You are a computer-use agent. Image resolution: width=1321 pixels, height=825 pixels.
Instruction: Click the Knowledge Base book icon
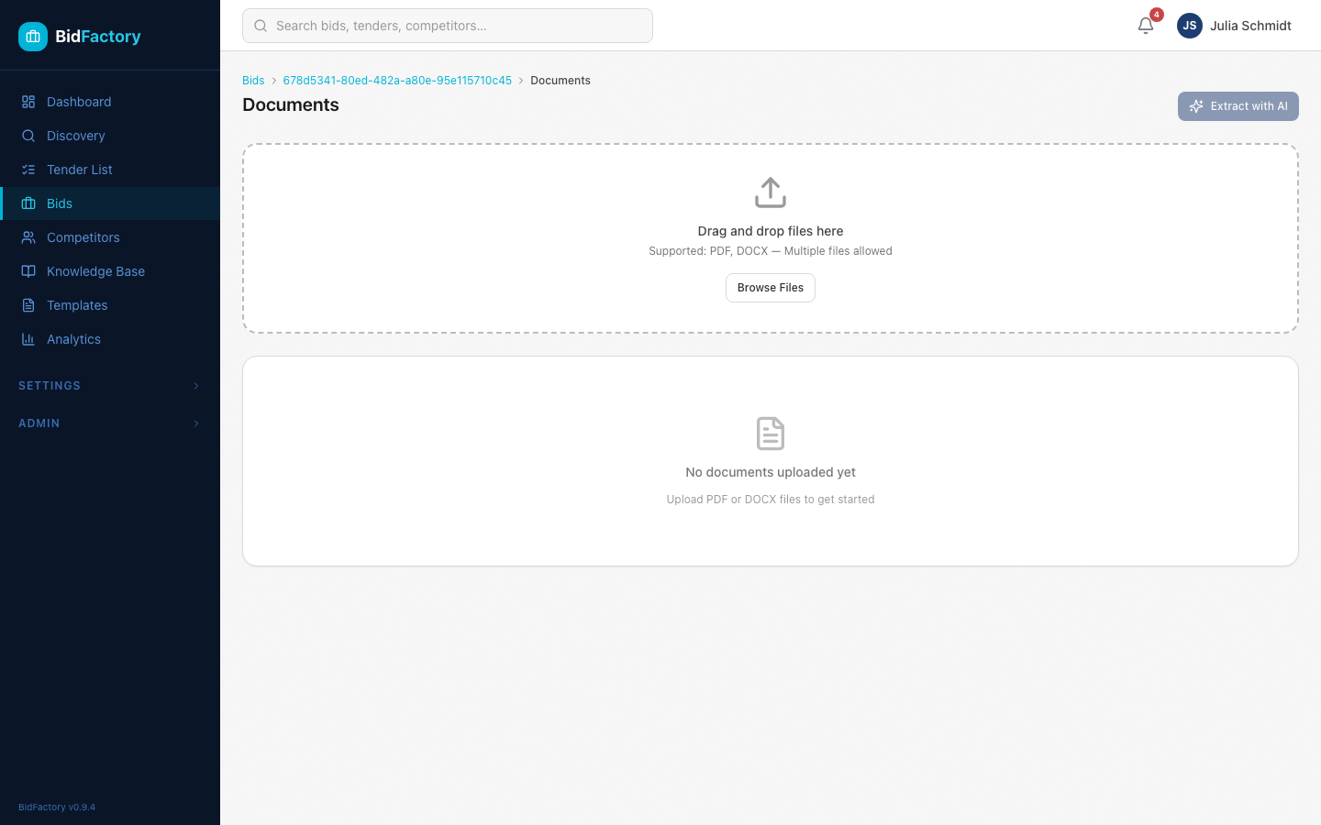click(28, 271)
